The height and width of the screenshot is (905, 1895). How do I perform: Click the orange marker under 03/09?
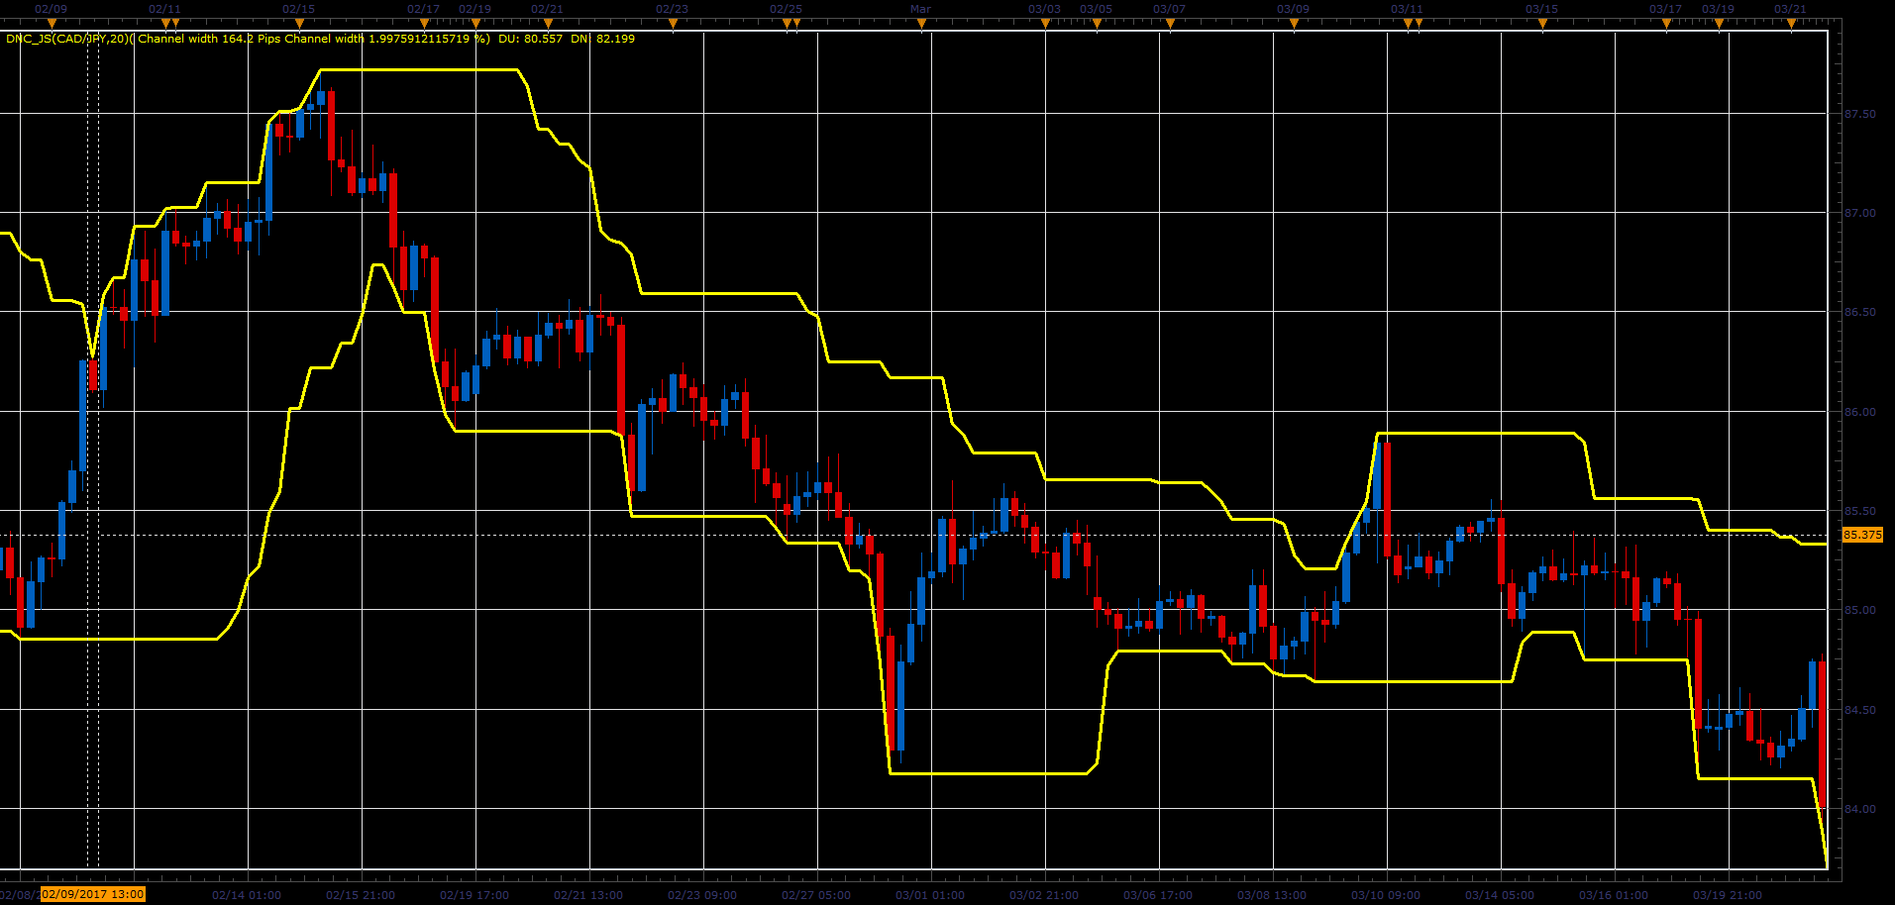1294,24
